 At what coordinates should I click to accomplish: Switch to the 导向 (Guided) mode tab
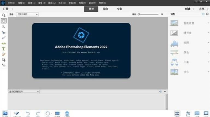105,9
